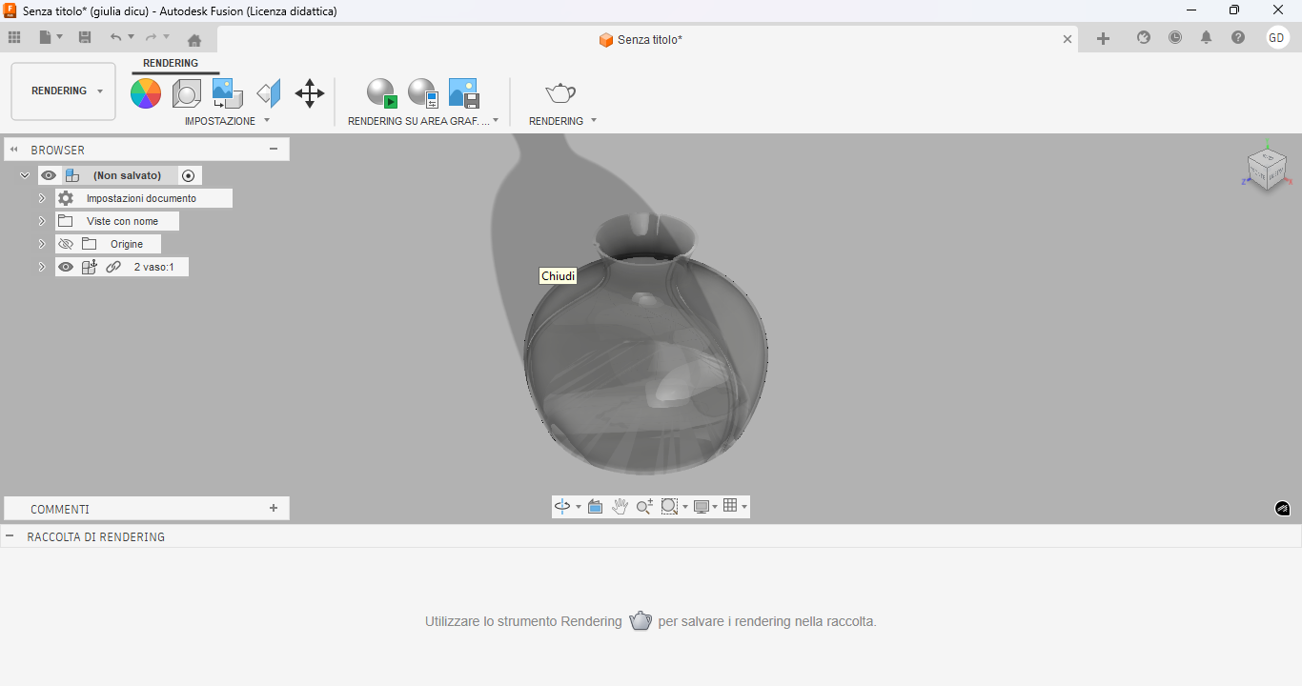
Task: Start the in-canvas rendering with the play sphere
Action: [x=381, y=91]
